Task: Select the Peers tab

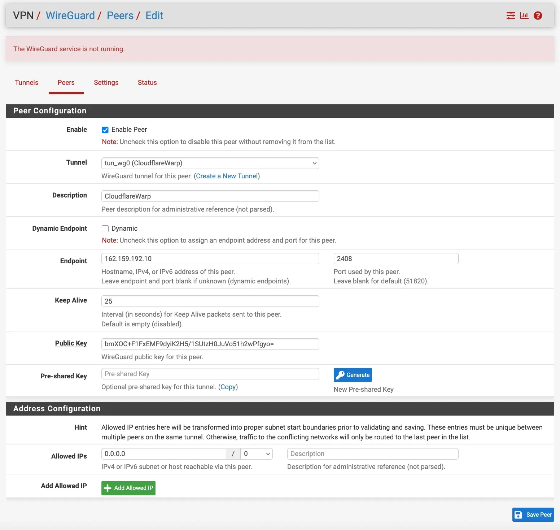Action: pyautogui.click(x=66, y=83)
